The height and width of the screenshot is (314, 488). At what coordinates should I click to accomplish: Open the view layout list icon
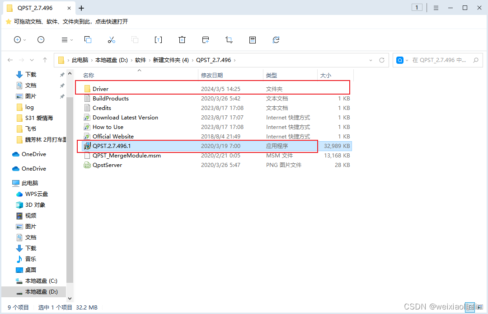65,40
